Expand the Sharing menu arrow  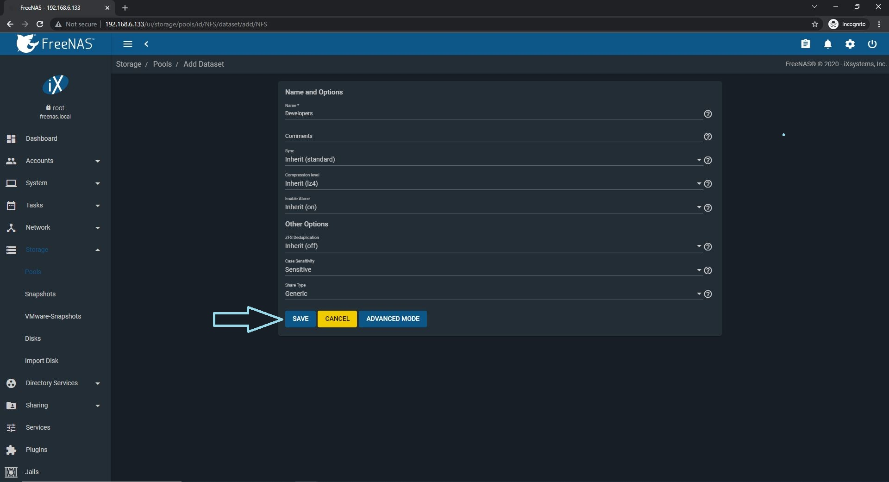[98, 406]
